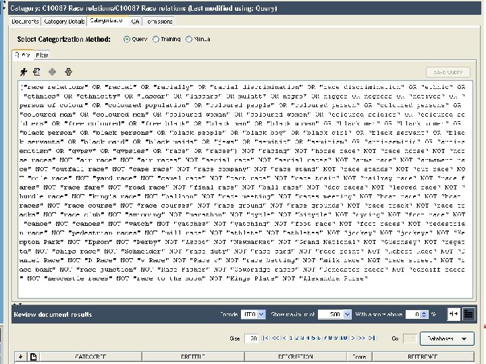
Task: Click the Show maximum of value field 500
Action: pos(330,314)
